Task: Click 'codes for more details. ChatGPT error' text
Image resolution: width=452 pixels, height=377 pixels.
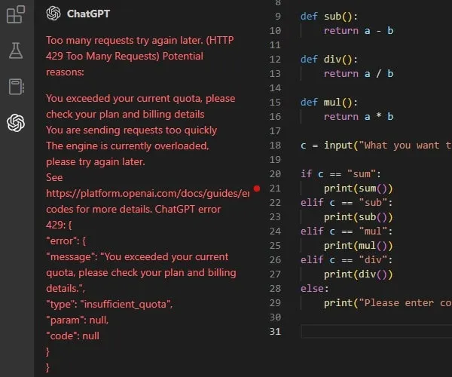Action: [133, 209]
